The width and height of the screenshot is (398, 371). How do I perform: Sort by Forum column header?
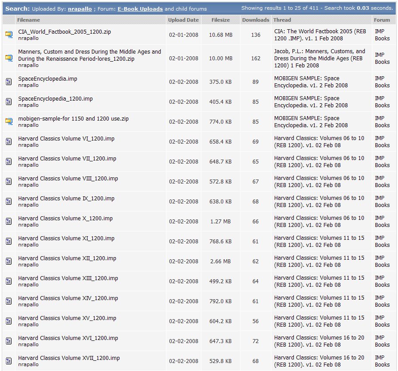(x=382, y=20)
